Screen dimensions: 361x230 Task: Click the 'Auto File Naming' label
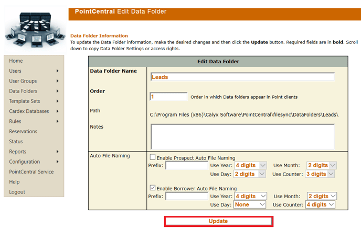click(x=110, y=156)
